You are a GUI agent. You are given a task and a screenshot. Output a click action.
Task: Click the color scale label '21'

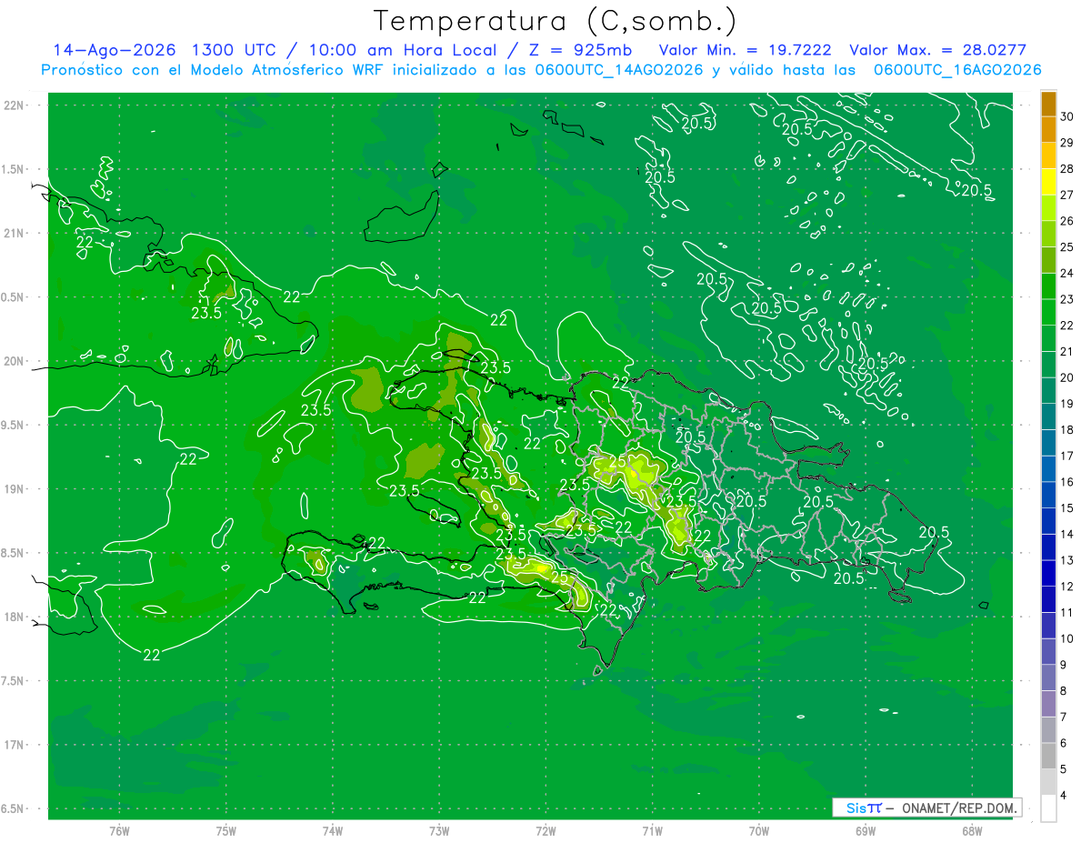[x=1067, y=351]
